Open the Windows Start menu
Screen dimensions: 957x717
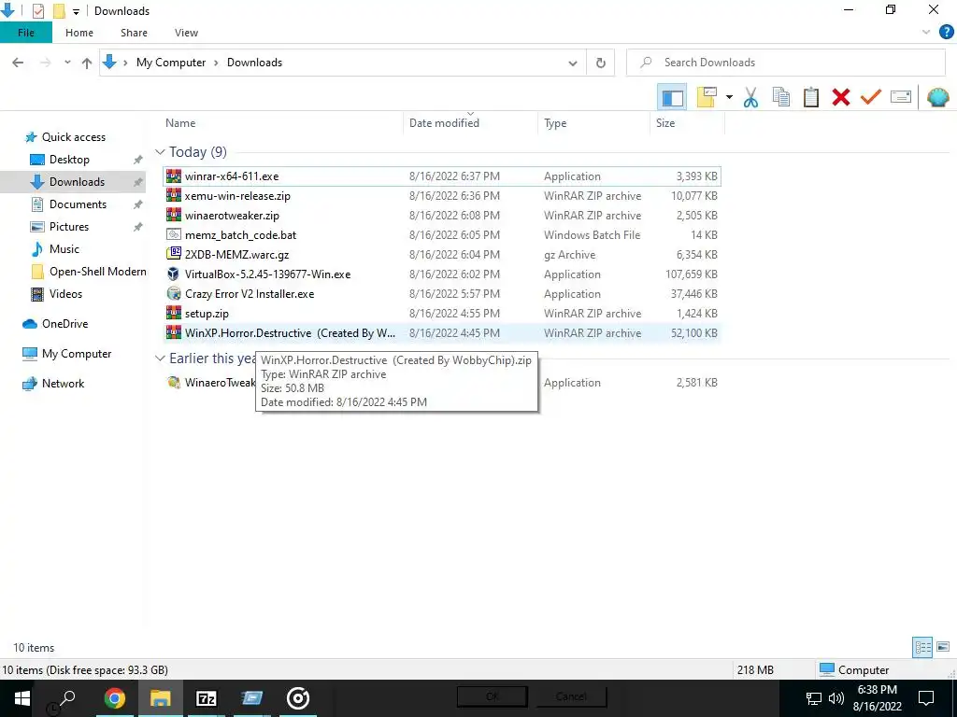22,698
